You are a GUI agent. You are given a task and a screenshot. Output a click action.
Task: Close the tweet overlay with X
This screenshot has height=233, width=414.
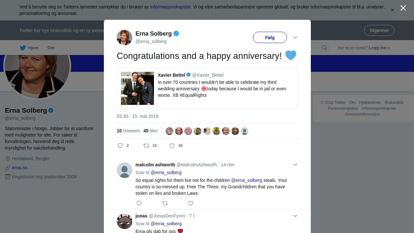(x=403, y=8)
